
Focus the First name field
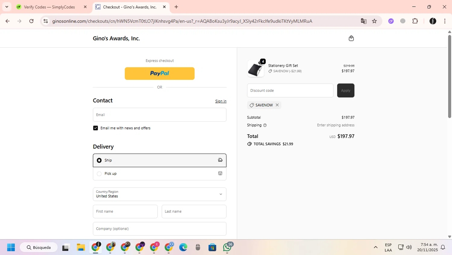pyautogui.click(x=125, y=211)
